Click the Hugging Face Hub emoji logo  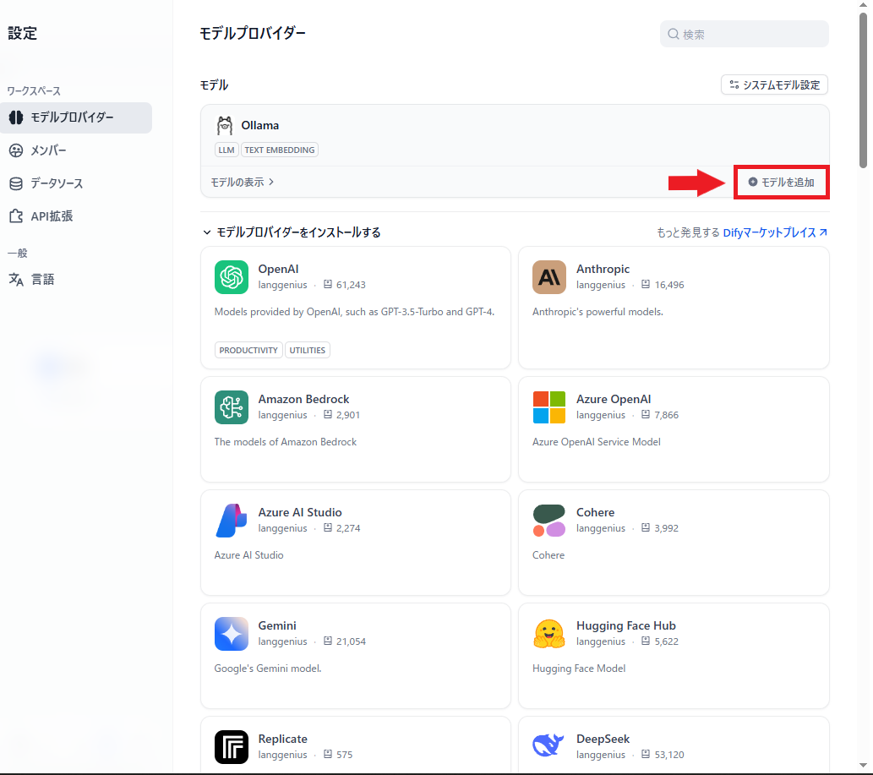549,634
